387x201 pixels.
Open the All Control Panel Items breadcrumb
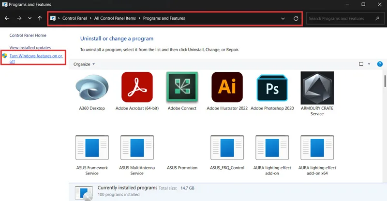point(115,18)
